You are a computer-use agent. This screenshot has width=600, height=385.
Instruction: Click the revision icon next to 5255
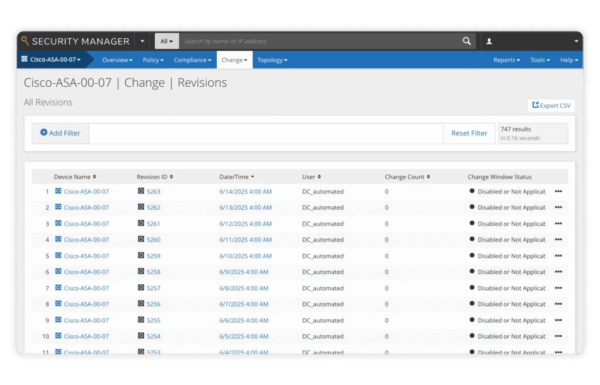tap(141, 320)
